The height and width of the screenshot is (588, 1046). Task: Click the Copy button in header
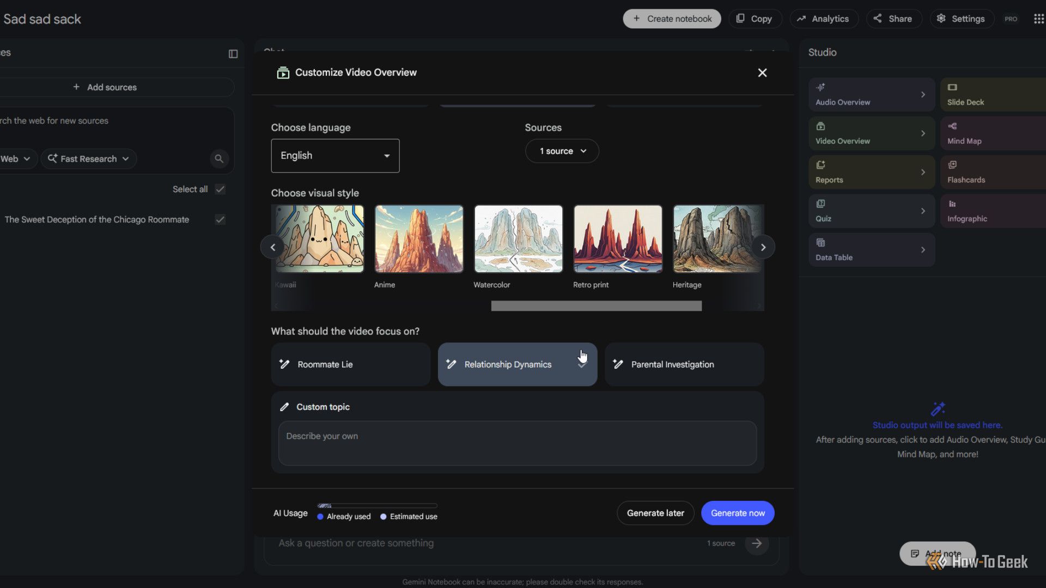pos(755,19)
